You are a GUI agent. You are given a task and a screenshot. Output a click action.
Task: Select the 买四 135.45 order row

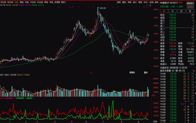point(177,37)
